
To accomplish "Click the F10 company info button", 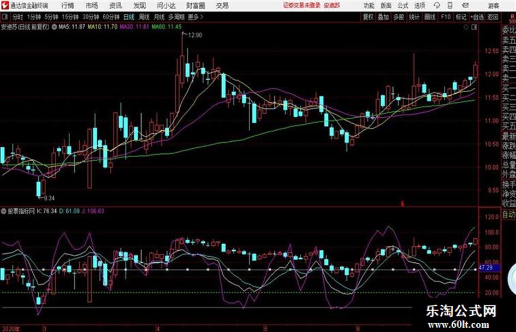I will (x=446, y=17).
